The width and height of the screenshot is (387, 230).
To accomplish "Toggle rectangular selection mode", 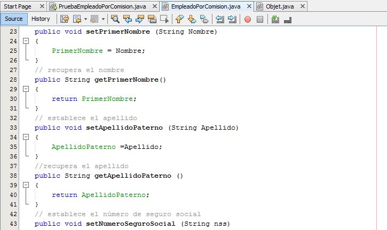I will coord(164,19).
